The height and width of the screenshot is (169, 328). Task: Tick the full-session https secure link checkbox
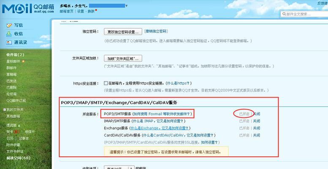106,83
